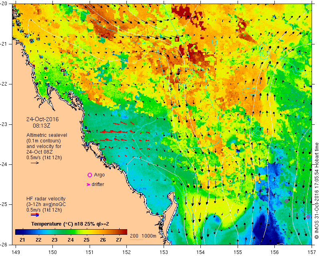This screenshot has height=256, width=320.
Task: Click the longitude axis label 154
Action: (201, 252)
